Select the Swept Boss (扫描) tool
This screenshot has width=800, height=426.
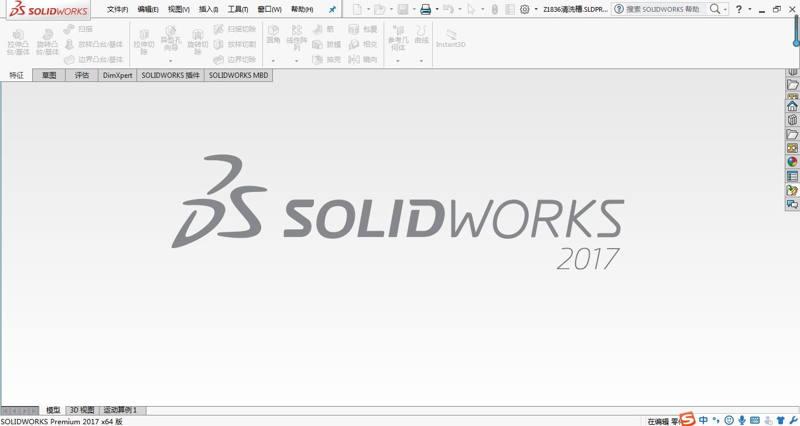tap(78, 29)
